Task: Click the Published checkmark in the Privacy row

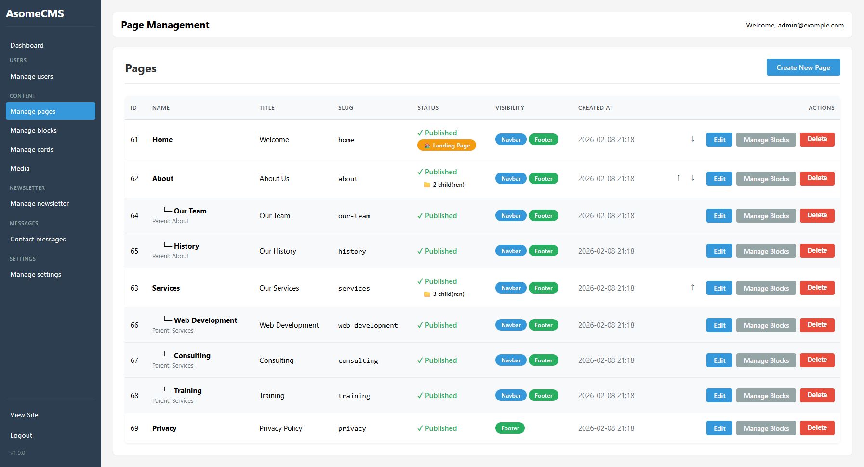Action: click(x=420, y=428)
